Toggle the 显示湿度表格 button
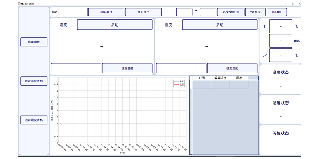Image resolution: width=319 pixels, height=159 pixels. point(34,120)
